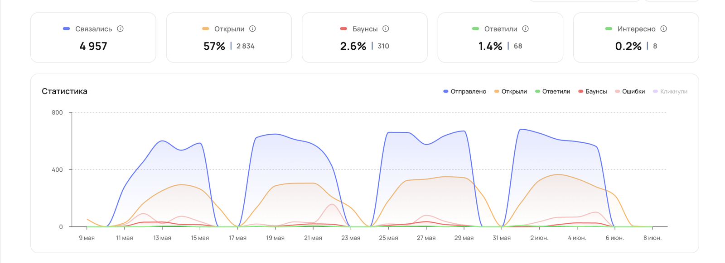The width and height of the screenshot is (725, 263).
Task: Enable the greyed-out Кликнули legend item
Action: [670, 91]
